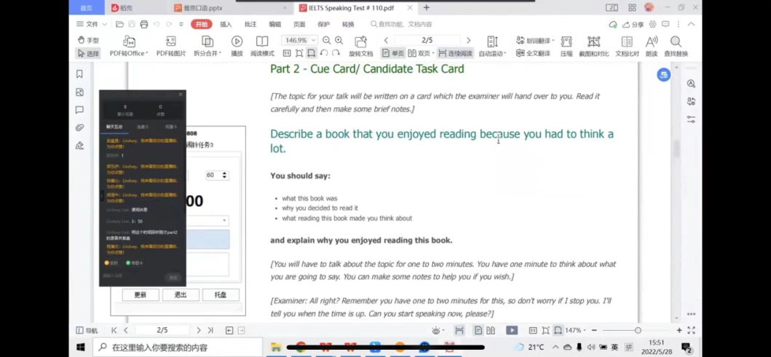Open the attachments paperclip sidebar icon
Screen dimensions: 771x357
pyautogui.click(x=79, y=127)
